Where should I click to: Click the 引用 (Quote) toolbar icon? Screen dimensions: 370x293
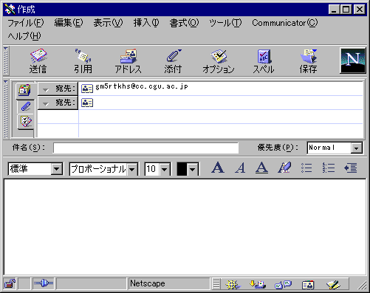tap(83, 61)
